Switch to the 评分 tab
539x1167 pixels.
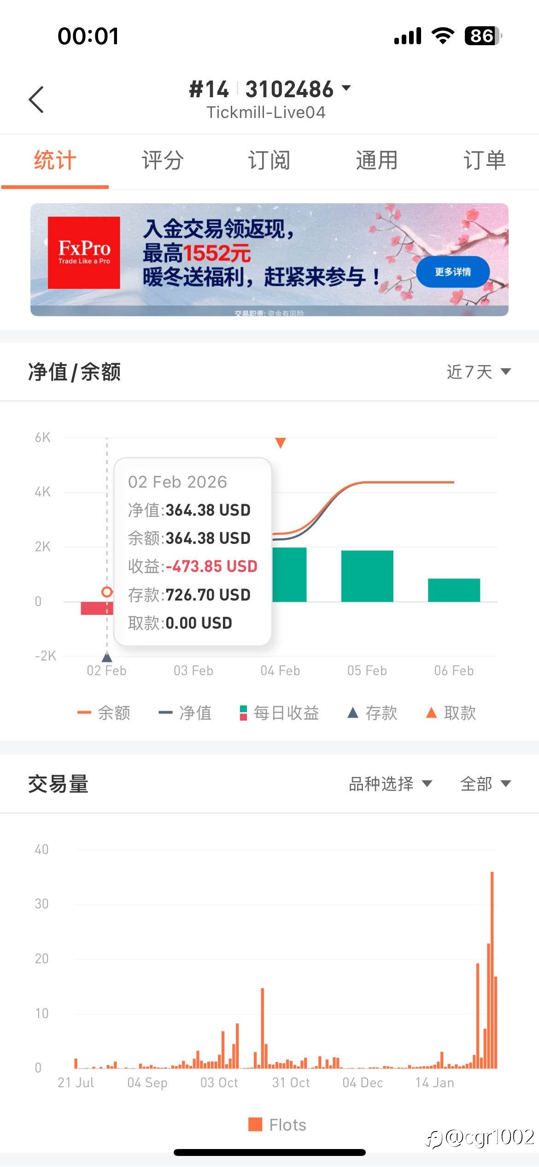(x=162, y=160)
